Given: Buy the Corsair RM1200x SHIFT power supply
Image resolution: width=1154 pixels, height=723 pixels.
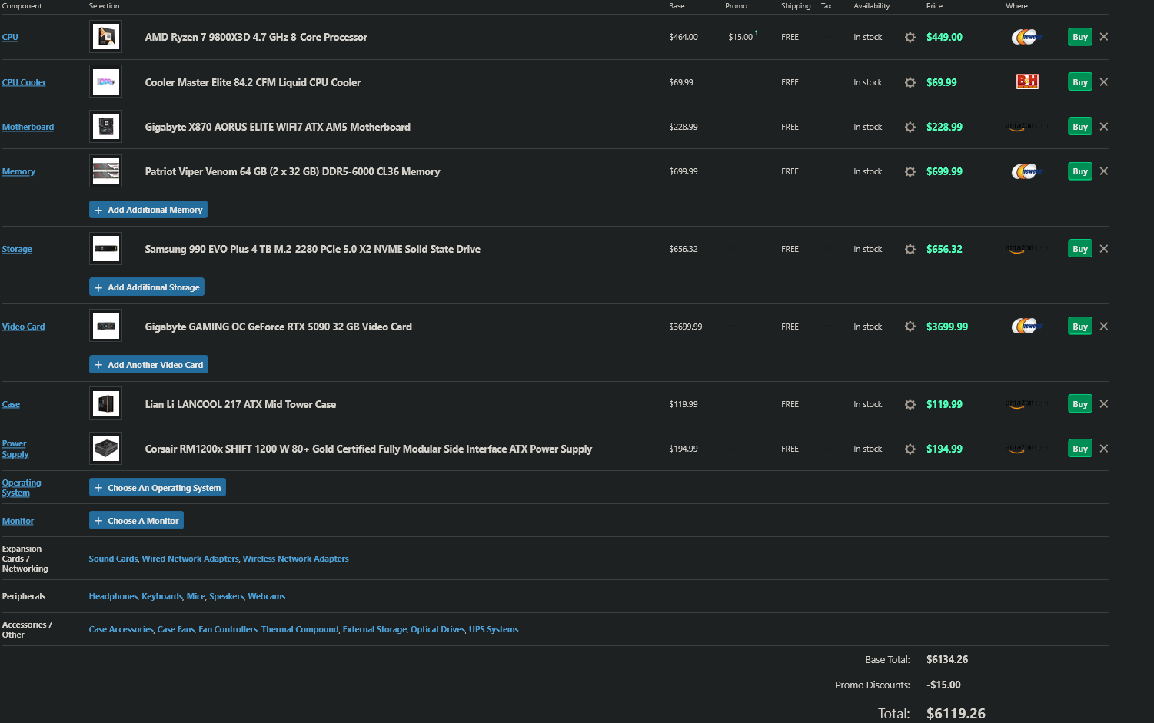Looking at the screenshot, I should [x=1080, y=449].
